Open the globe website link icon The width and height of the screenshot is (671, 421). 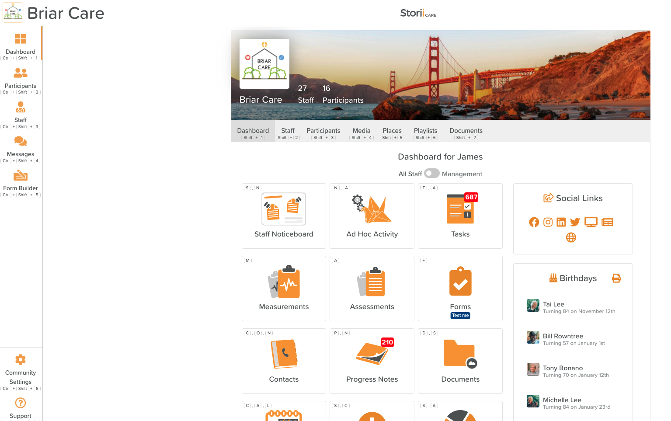click(x=571, y=237)
